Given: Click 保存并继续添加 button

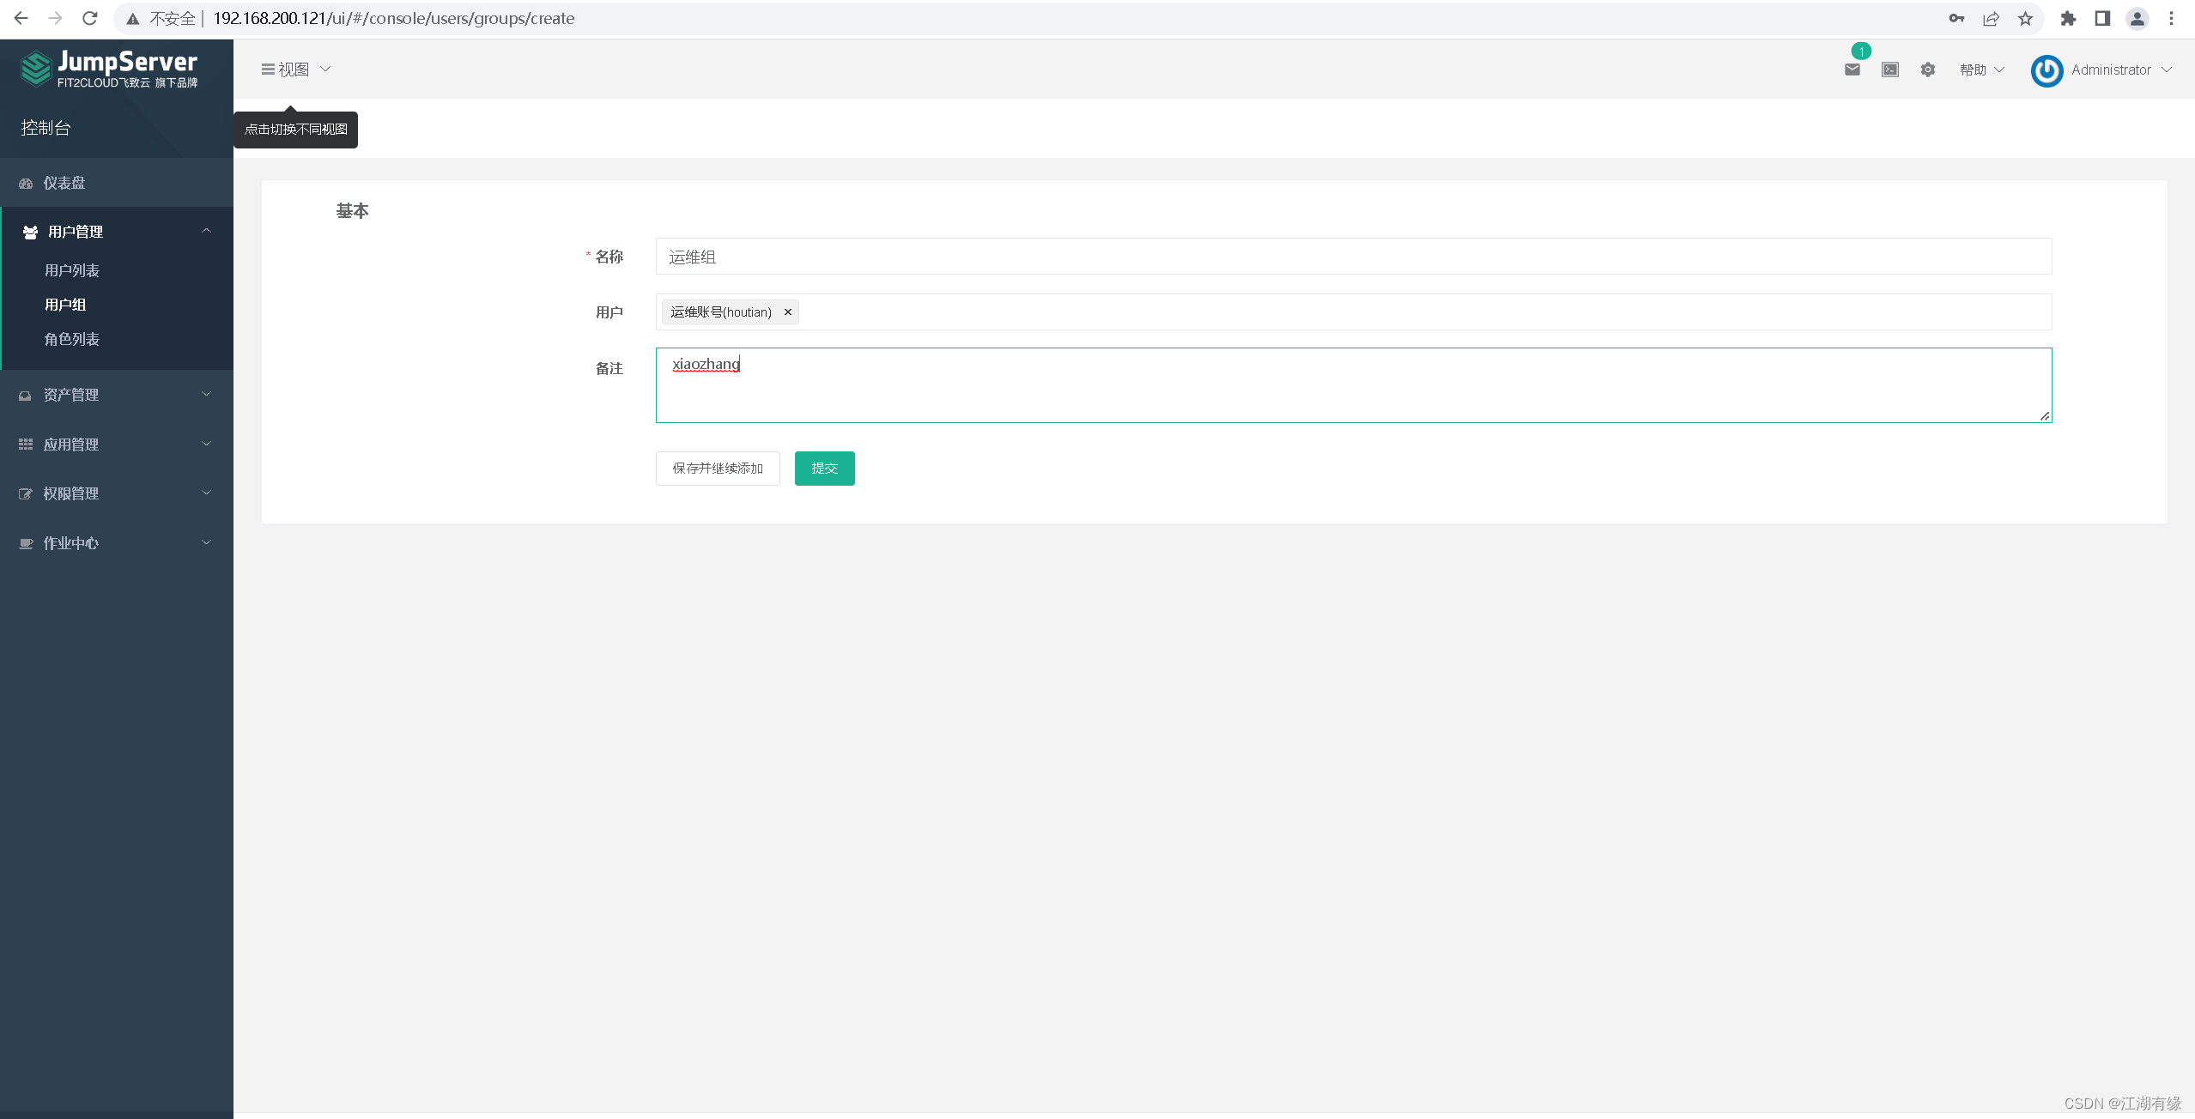Looking at the screenshot, I should 717,469.
